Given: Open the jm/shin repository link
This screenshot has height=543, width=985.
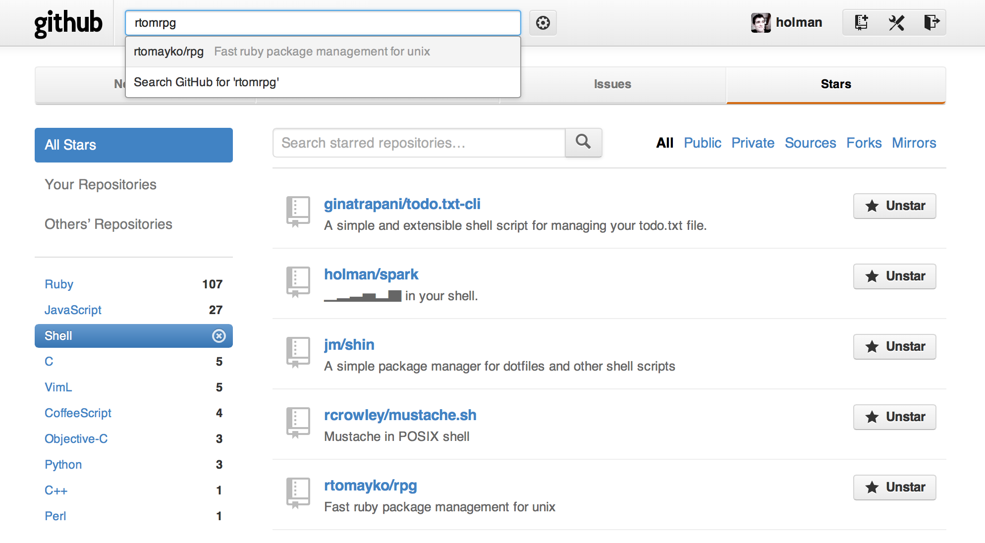Looking at the screenshot, I should (349, 345).
